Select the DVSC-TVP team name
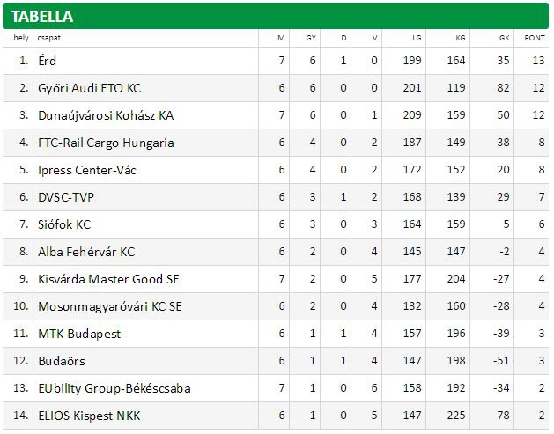The height and width of the screenshot is (434, 554). (x=66, y=197)
